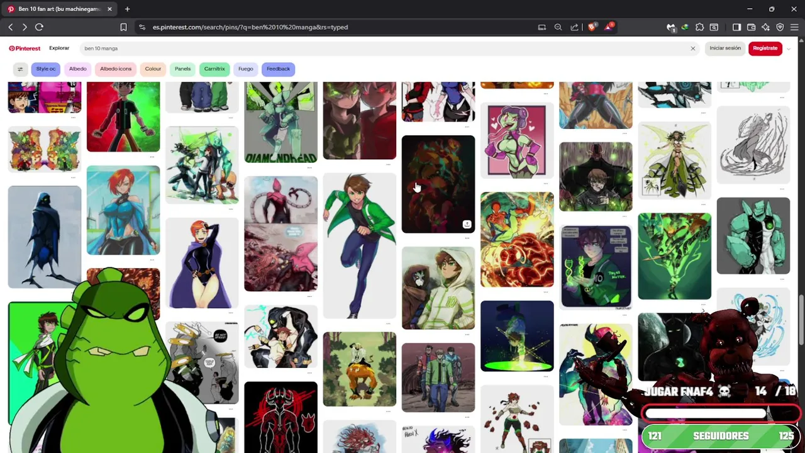Screen dimensions: 805x453
Task: Open the Ben in red shirt on green pin
Action: [123, 117]
